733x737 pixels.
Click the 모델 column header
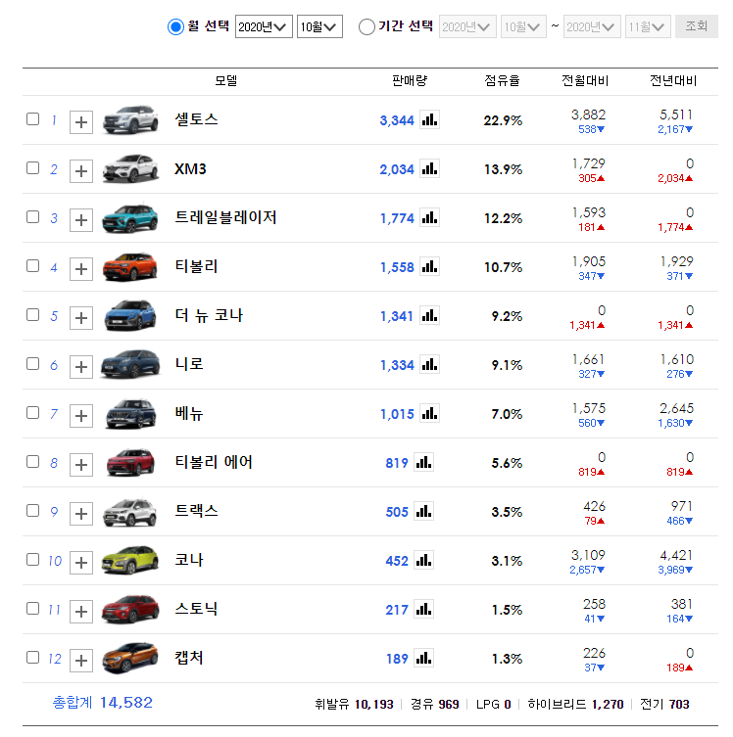[225, 81]
